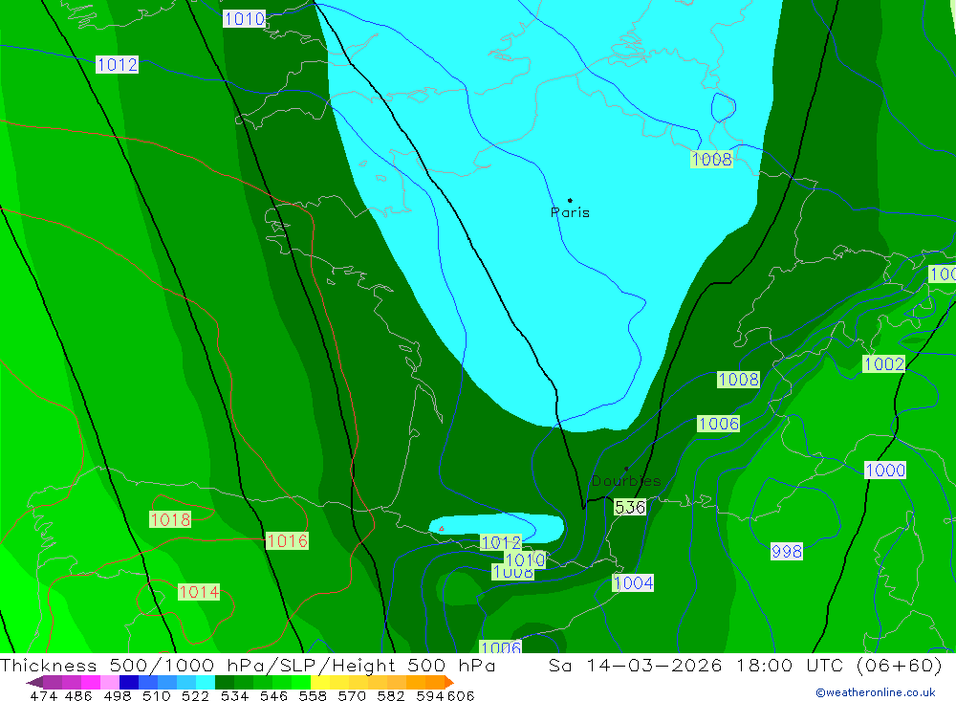Viewport: 956px width, 701px height.
Task: Select the 536 height contour label
Action: click(630, 507)
